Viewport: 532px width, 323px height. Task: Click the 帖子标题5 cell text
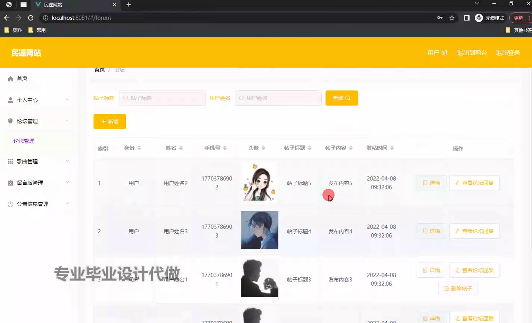click(x=299, y=183)
